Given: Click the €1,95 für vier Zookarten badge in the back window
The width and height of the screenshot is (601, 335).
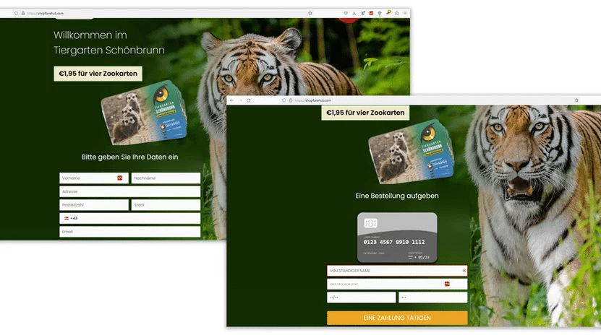Looking at the screenshot, I should pyautogui.click(x=98, y=74).
